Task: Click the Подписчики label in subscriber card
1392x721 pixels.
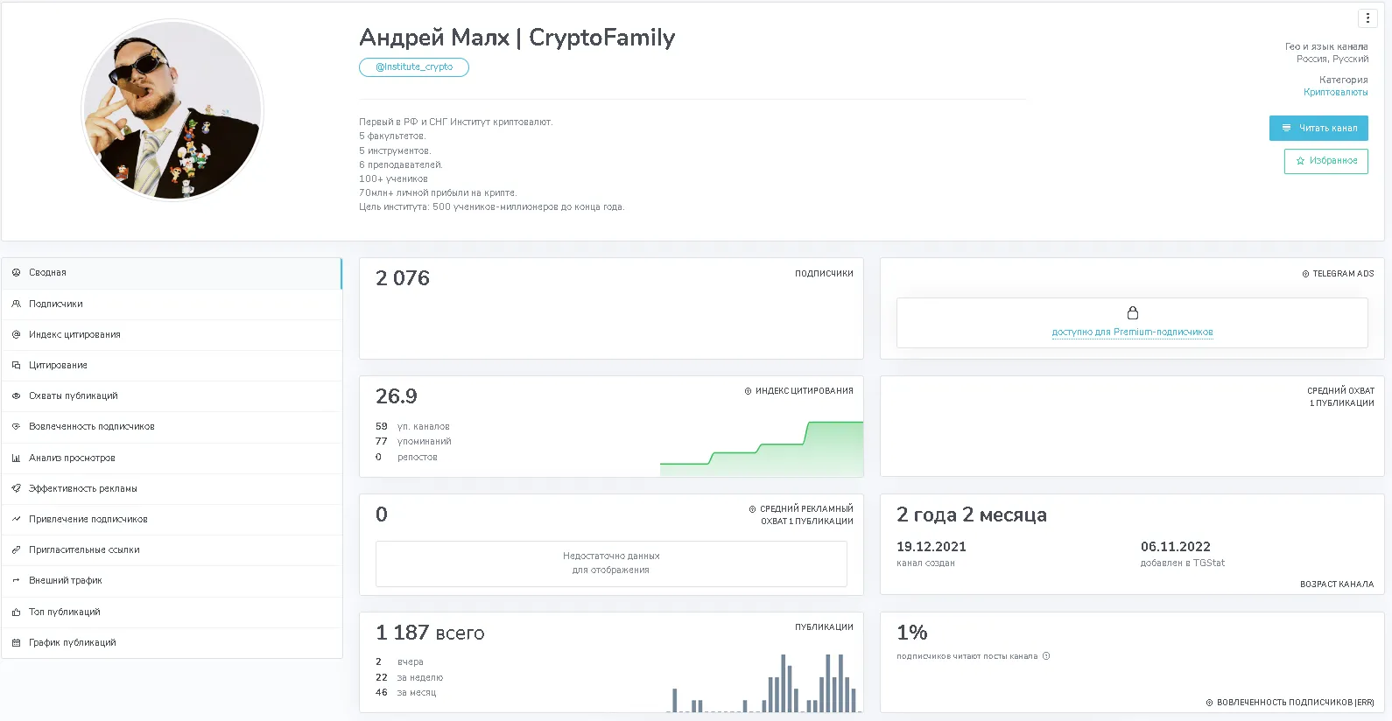Action: click(824, 274)
